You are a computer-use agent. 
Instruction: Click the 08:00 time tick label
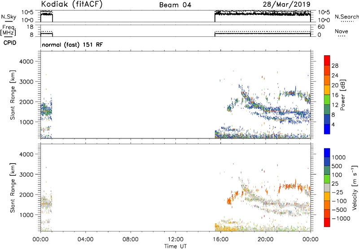[130, 240]
